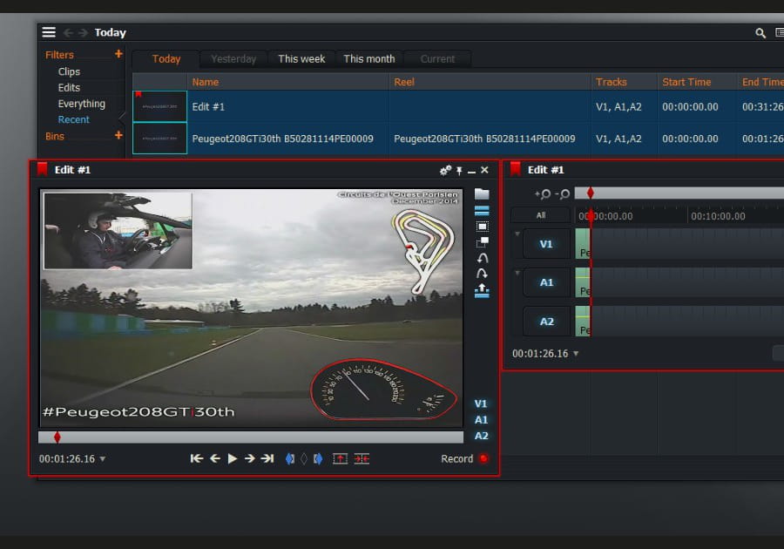Toggle the A2 timeline track button

point(546,322)
